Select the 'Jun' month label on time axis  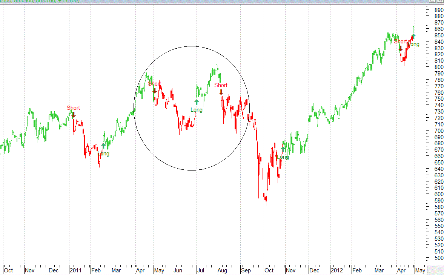click(x=178, y=270)
